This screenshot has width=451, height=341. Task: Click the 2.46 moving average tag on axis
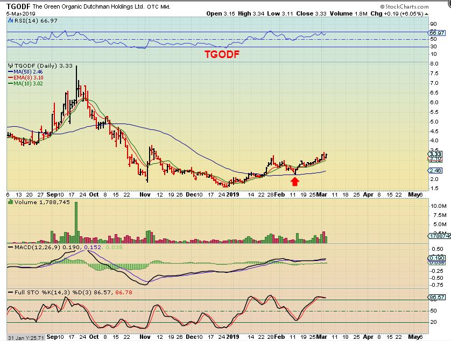435,171
